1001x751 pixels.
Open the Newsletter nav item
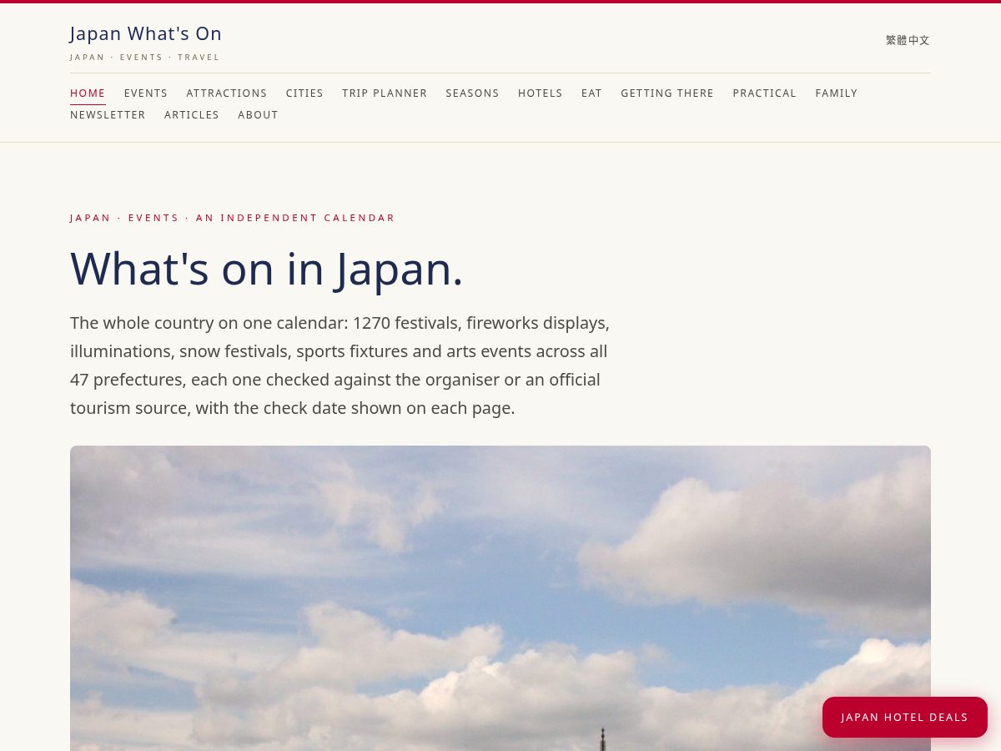[108, 115]
